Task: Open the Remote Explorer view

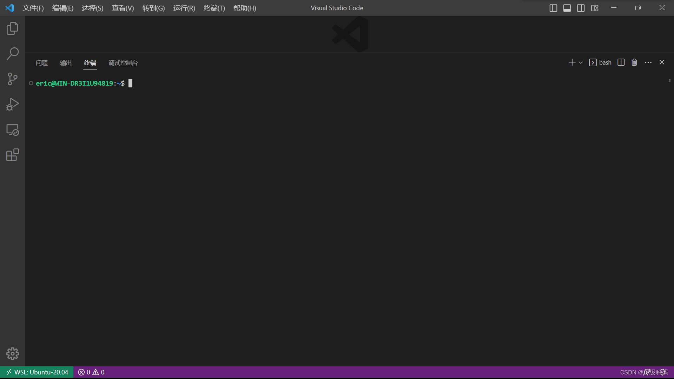Action: click(12, 130)
